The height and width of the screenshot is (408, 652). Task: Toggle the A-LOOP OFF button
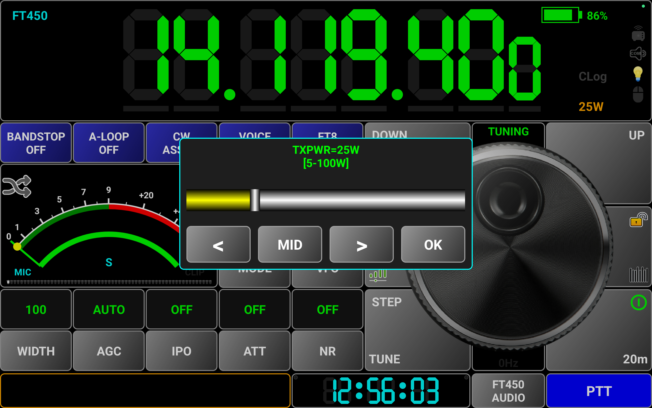(108, 143)
